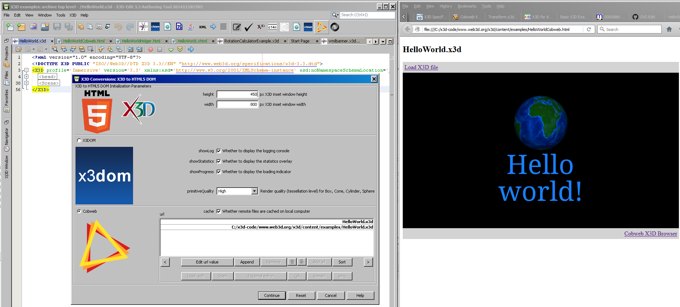Click the magnifier find icon in the editor toolbar
This screenshot has width=680, height=307.
55,49
